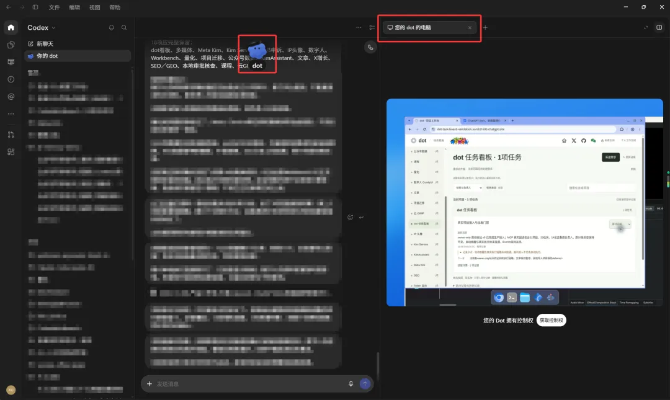Add an emoji reaction to the message
The height and width of the screenshot is (400, 670).
pyautogui.click(x=350, y=217)
